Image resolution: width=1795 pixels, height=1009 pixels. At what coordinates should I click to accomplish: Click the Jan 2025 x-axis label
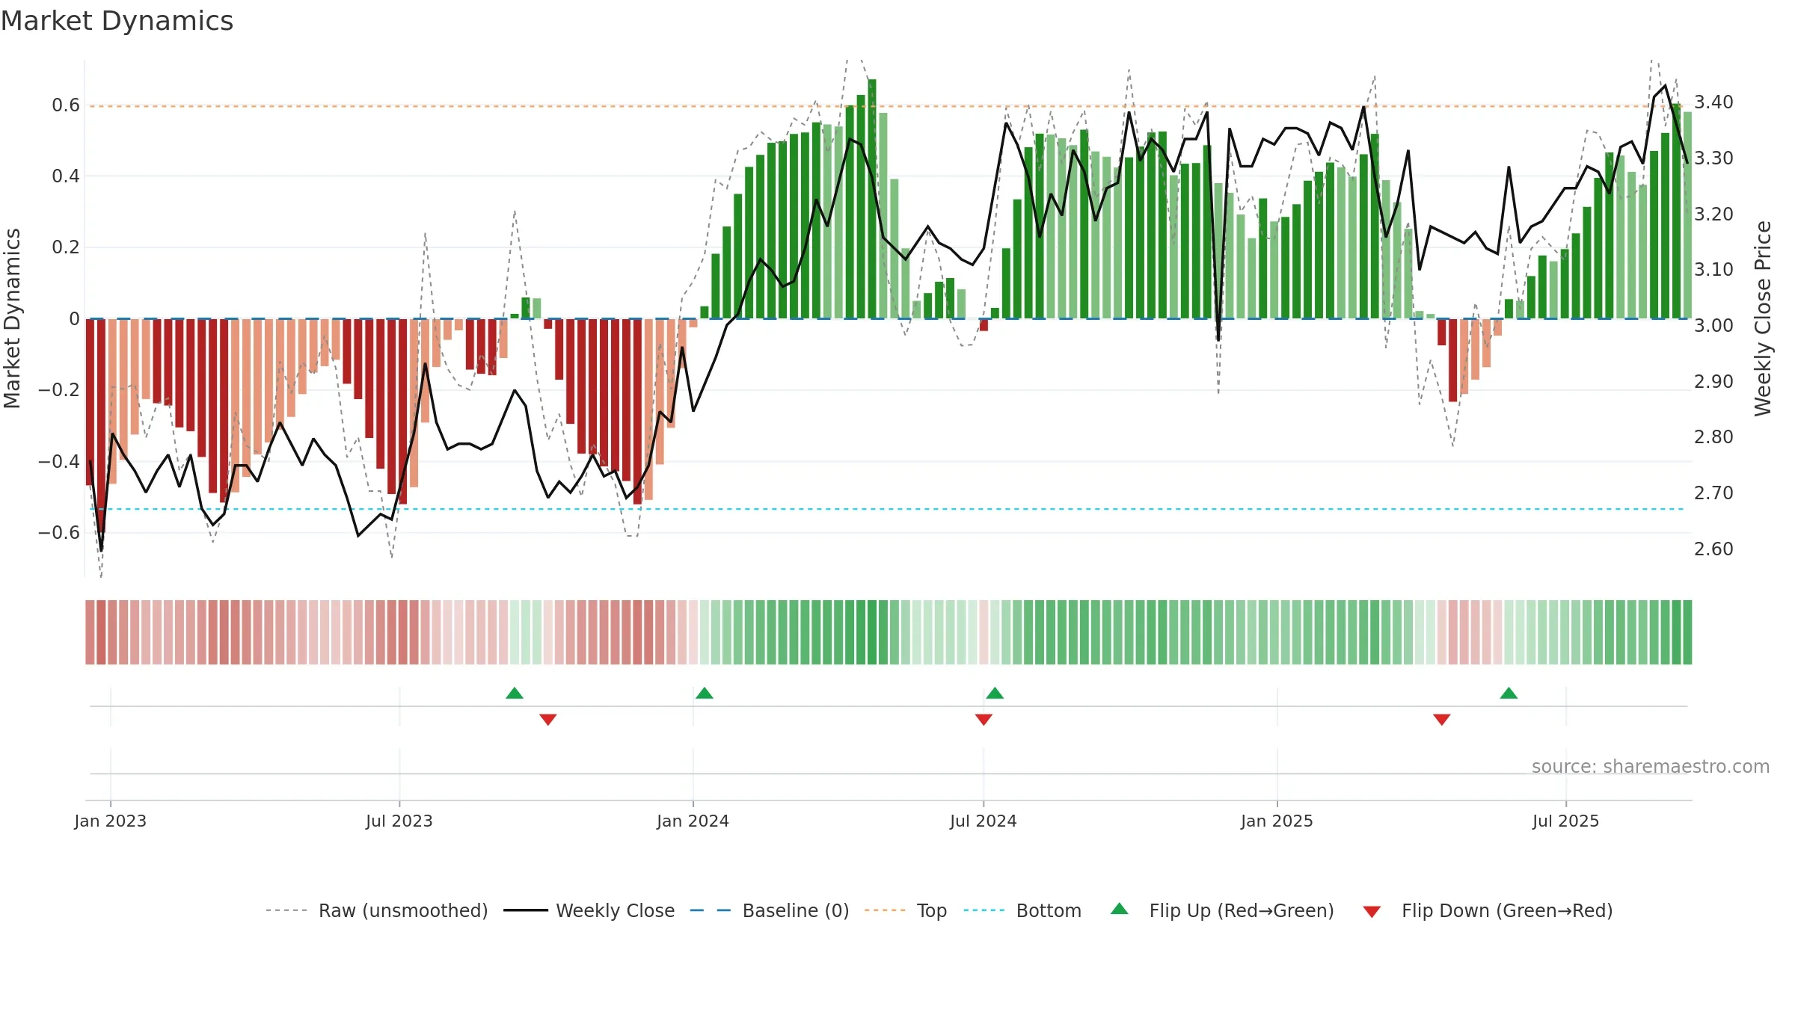(1277, 821)
